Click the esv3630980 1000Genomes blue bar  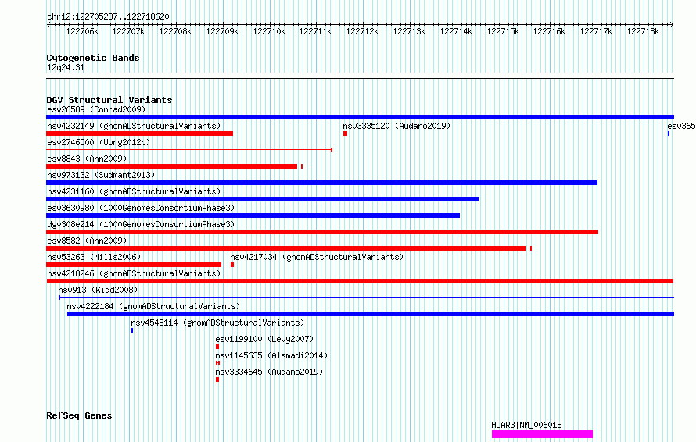point(253,216)
